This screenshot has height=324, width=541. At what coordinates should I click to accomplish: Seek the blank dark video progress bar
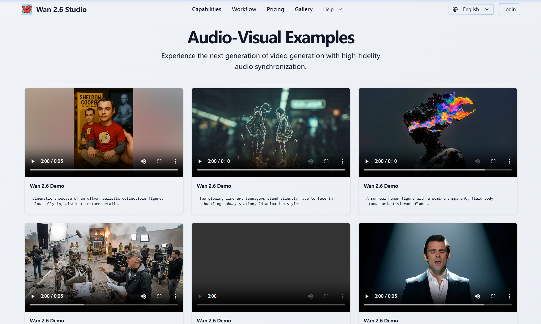[x=271, y=305]
